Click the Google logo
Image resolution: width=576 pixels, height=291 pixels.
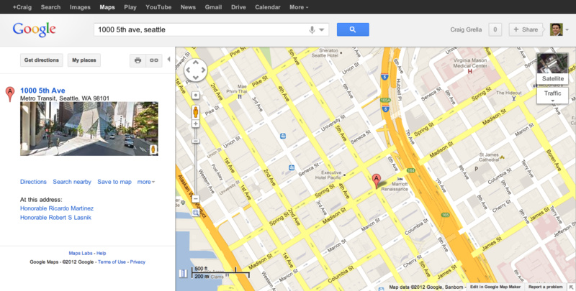coord(34,29)
